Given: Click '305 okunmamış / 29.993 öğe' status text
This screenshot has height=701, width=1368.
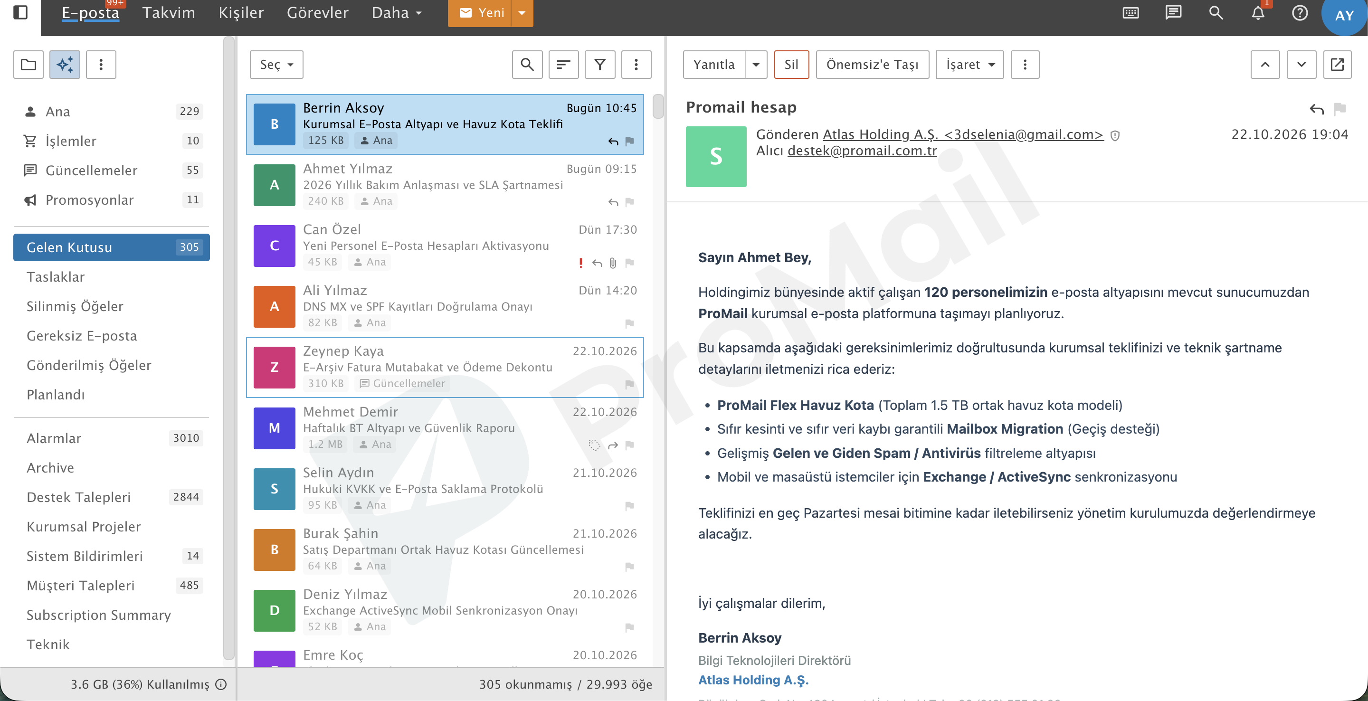Looking at the screenshot, I should 566,684.
